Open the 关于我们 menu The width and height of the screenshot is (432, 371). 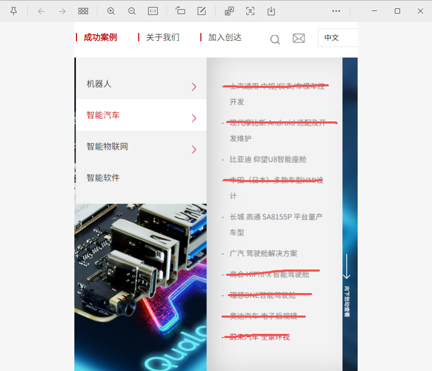(x=162, y=37)
